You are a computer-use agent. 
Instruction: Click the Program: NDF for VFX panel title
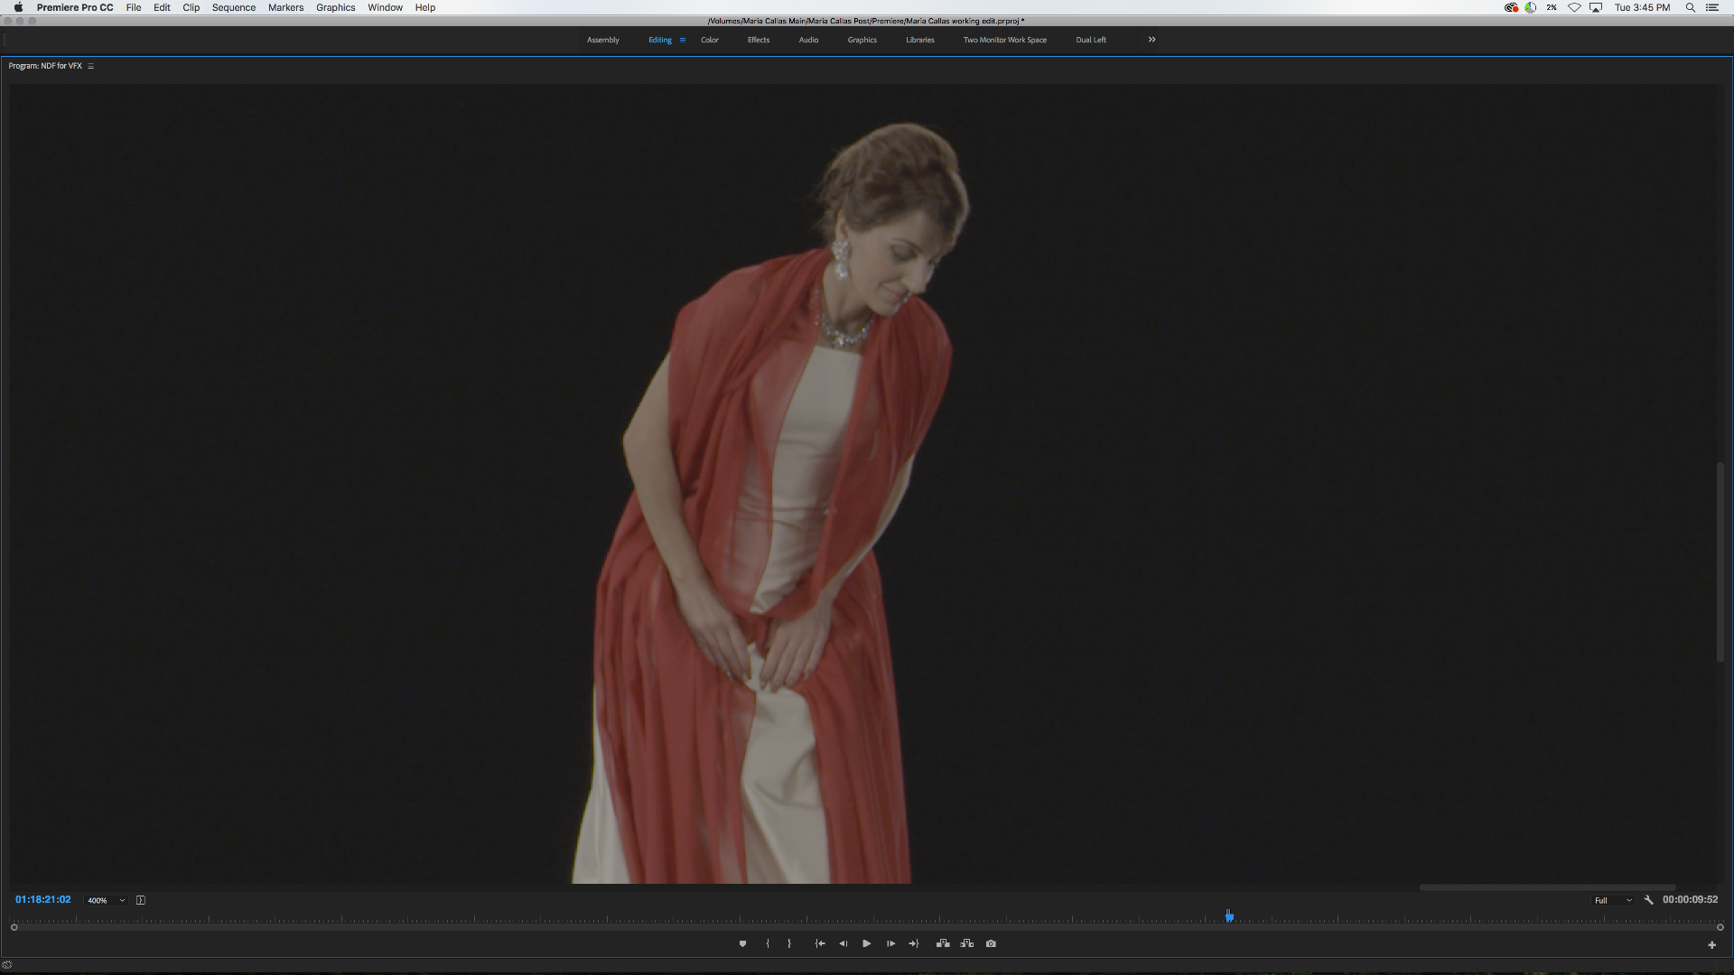pos(45,66)
